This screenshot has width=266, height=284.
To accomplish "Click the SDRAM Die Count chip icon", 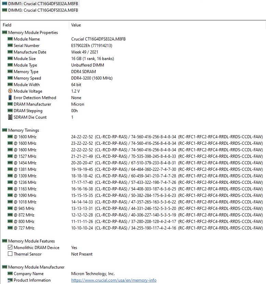I will click(x=10, y=117).
